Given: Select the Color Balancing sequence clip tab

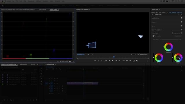Looking at the screenshot, I should click(x=175, y=12).
